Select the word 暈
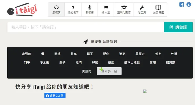 click(x=43, y=54)
